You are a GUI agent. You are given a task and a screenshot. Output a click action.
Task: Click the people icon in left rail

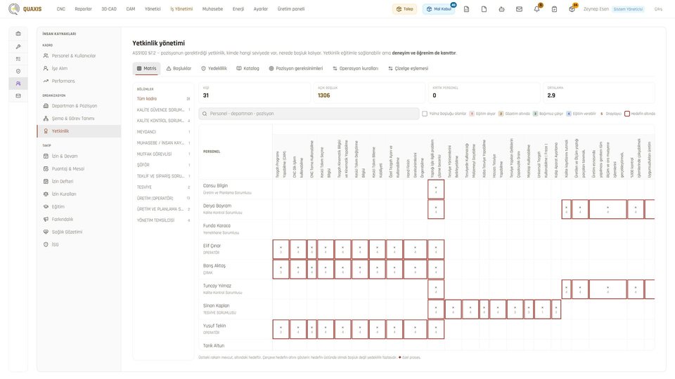[x=18, y=84]
